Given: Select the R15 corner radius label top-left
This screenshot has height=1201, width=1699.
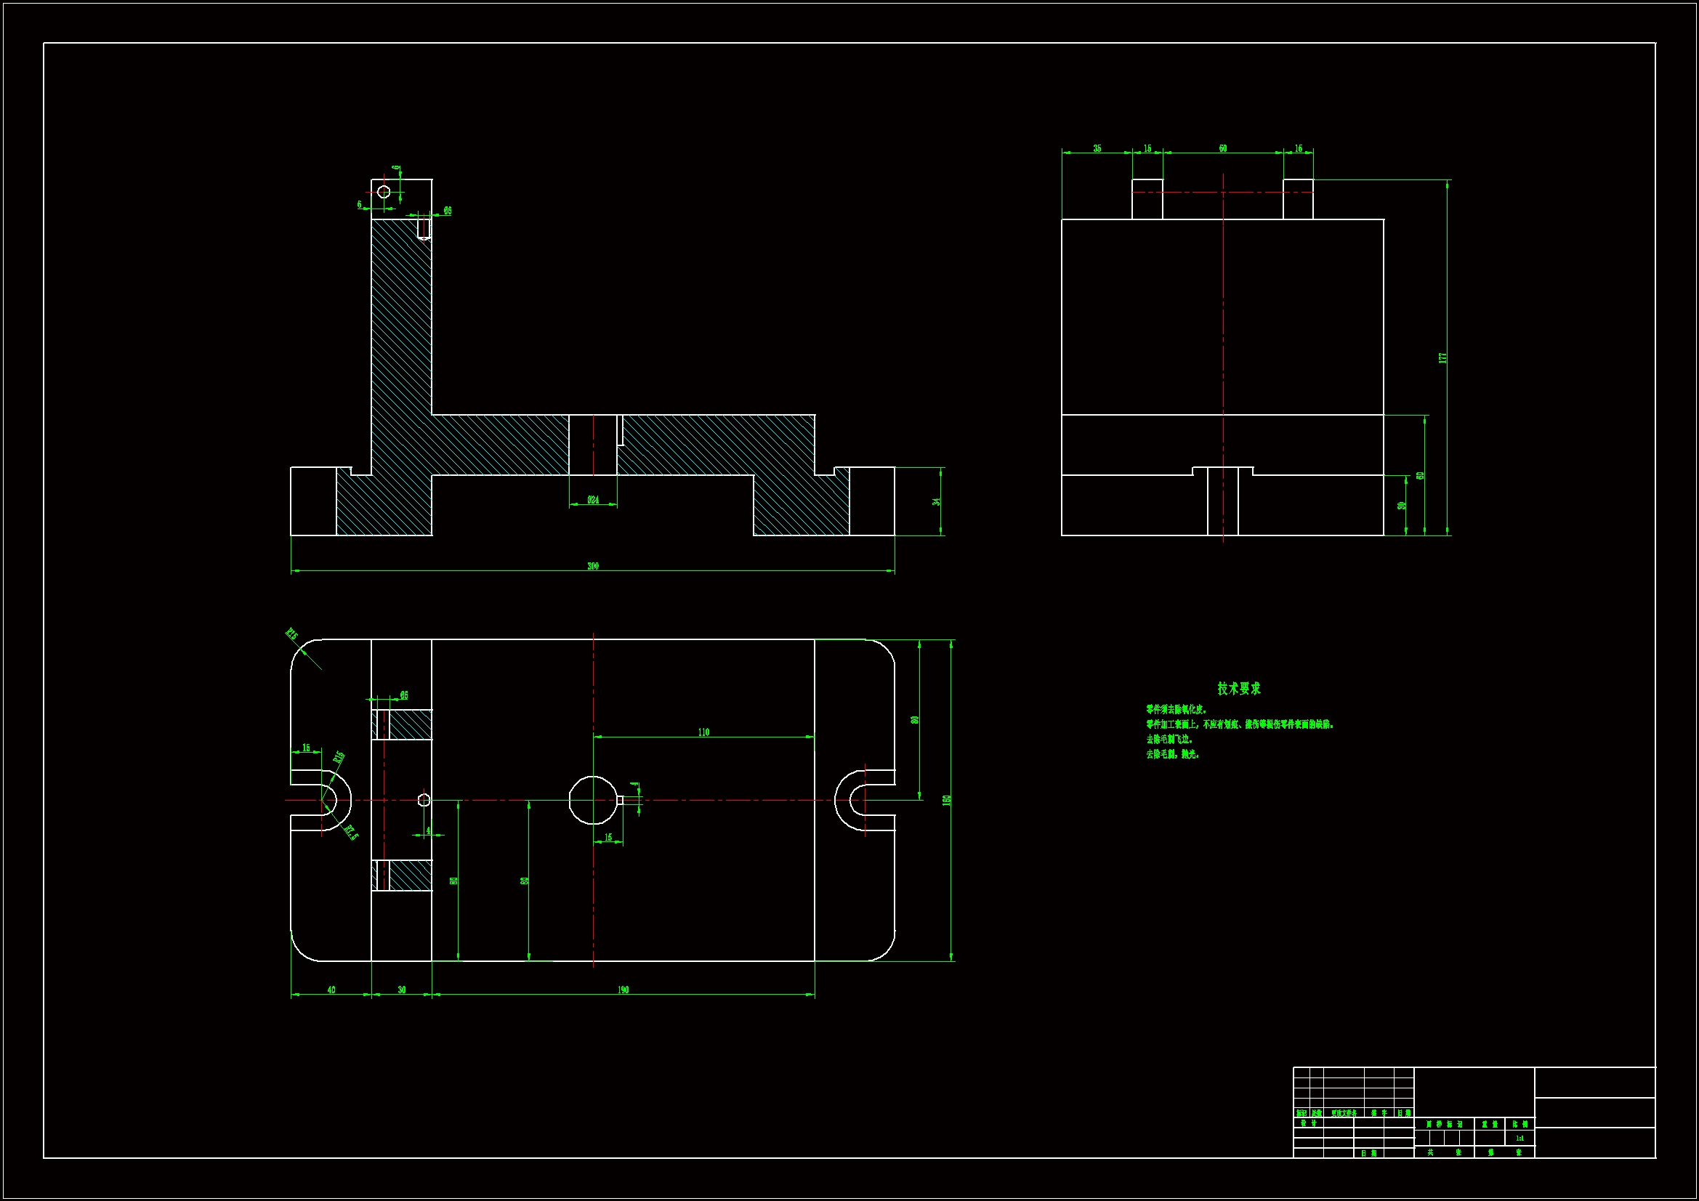Looking at the screenshot, I should coord(292,634).
